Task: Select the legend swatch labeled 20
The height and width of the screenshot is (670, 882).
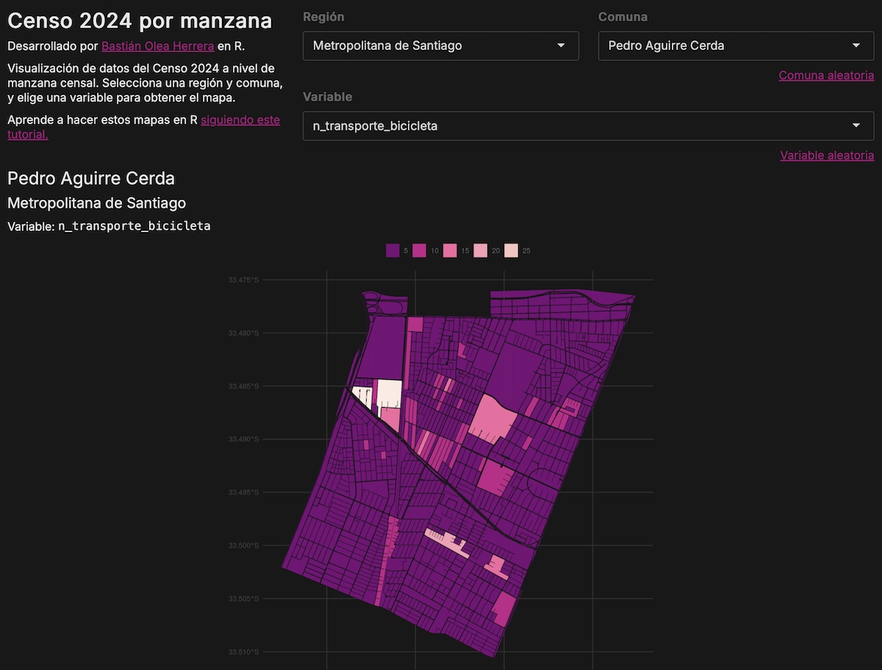Action: pyautogui.click(x=481, y=251)
